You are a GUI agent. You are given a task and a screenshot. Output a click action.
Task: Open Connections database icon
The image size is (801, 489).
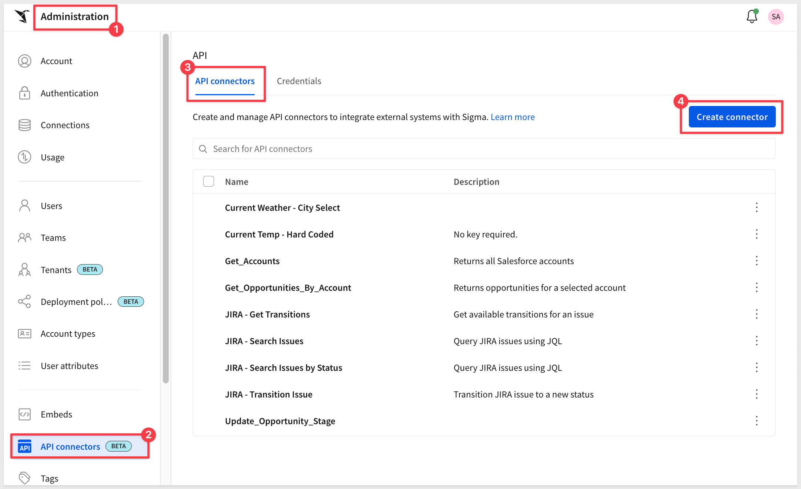[x=24, y=125]
